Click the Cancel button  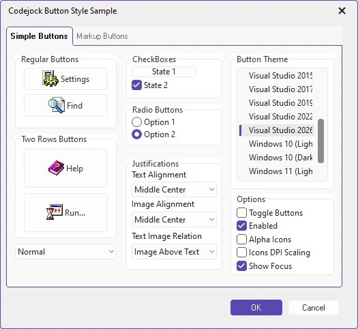tap(314, 308)
